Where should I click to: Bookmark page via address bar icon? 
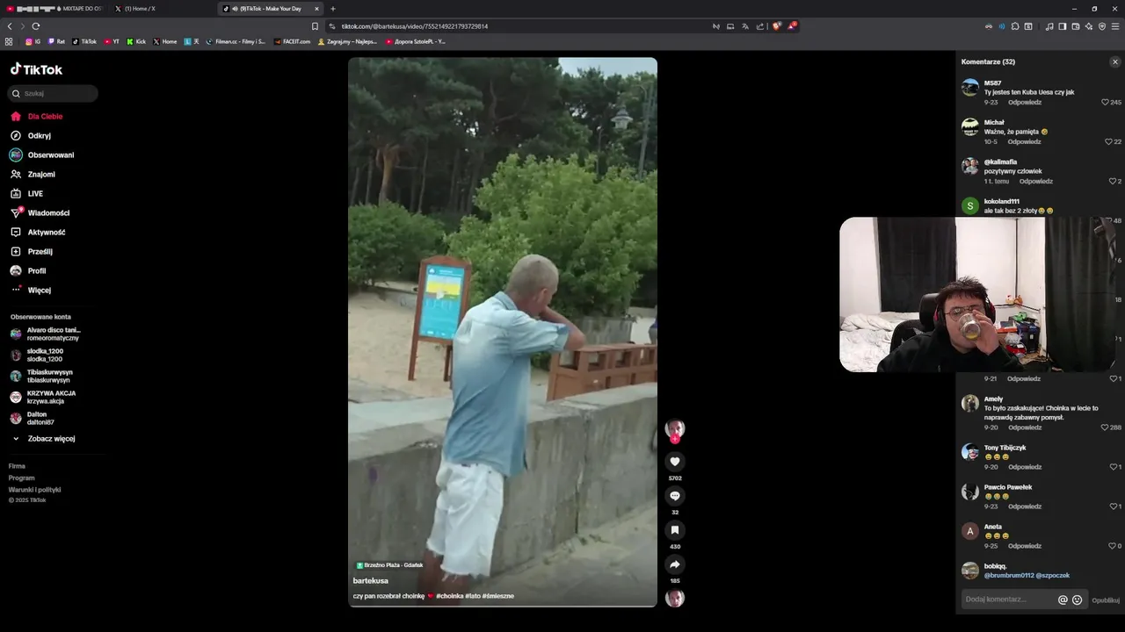pyautogui.click(x=315, y=26)
